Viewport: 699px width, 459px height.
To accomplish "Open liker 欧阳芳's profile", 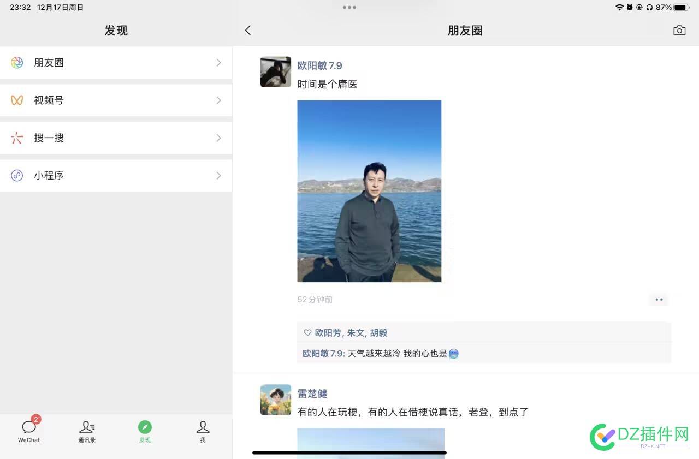I will pos(328,333).
